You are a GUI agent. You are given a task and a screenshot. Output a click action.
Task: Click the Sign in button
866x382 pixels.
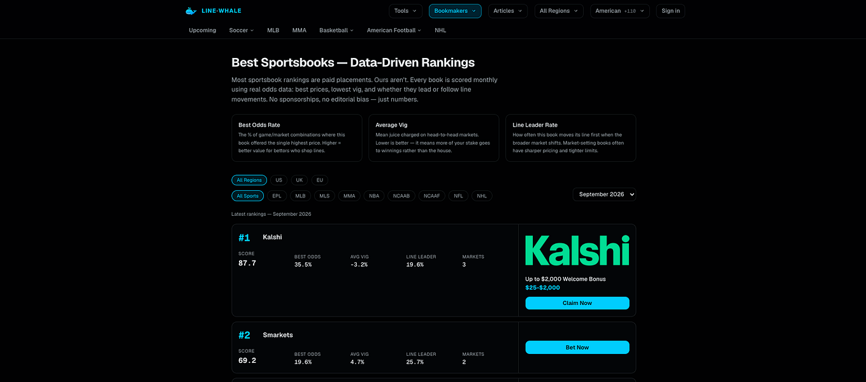tap(670, 11)
